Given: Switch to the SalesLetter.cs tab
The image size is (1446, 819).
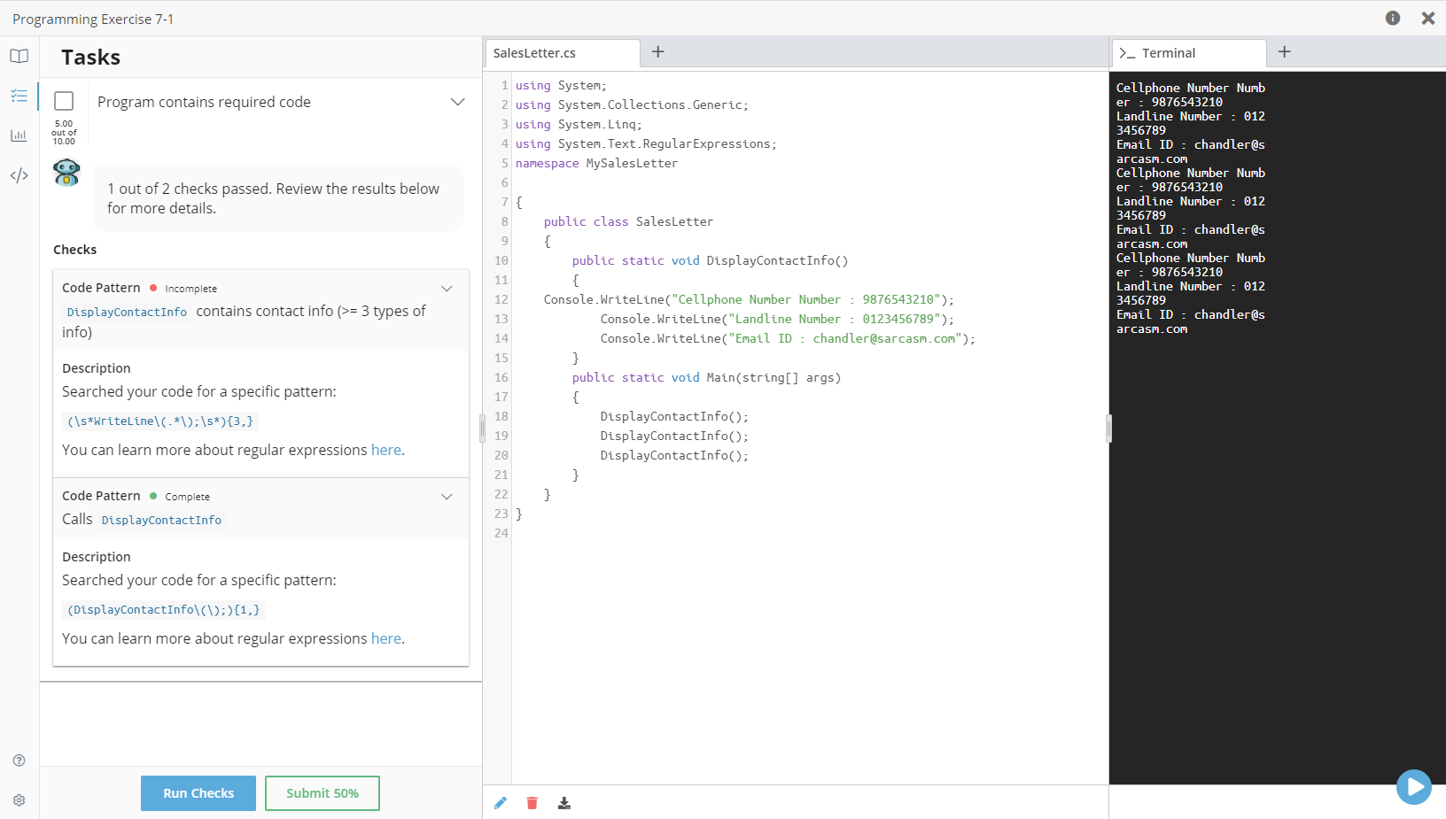Looking at the screenshot, I should tap(563, 53).
